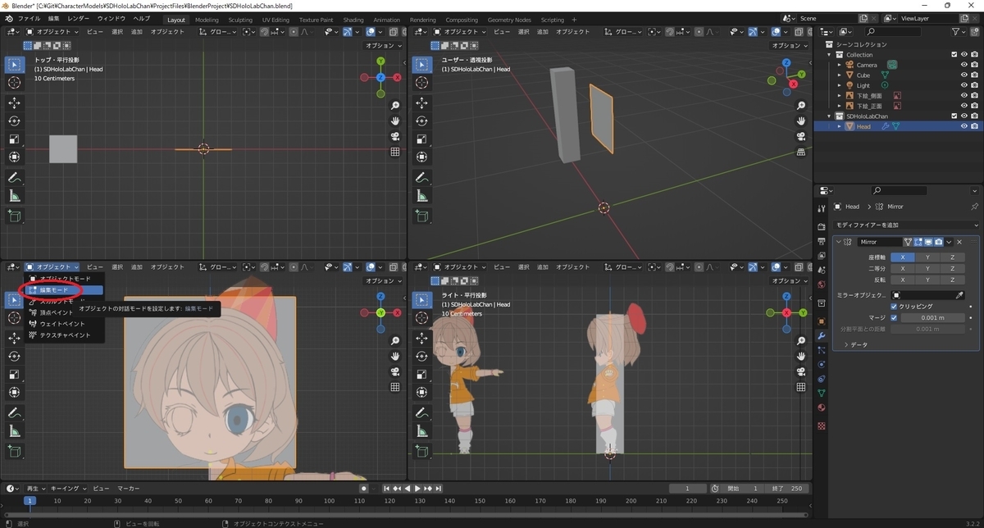
Task: Add a new workspace tab
Action: coord(574,20)
